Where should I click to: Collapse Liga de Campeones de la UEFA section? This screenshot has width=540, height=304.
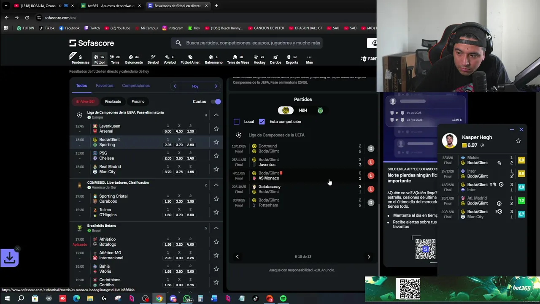tap(216, 115)
